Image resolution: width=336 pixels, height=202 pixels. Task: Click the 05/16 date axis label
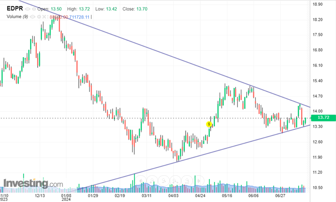tap(227, 196)
